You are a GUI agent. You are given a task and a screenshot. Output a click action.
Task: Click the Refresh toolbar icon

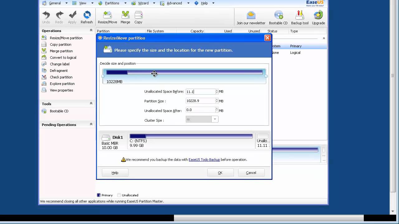tap(87, 15)
